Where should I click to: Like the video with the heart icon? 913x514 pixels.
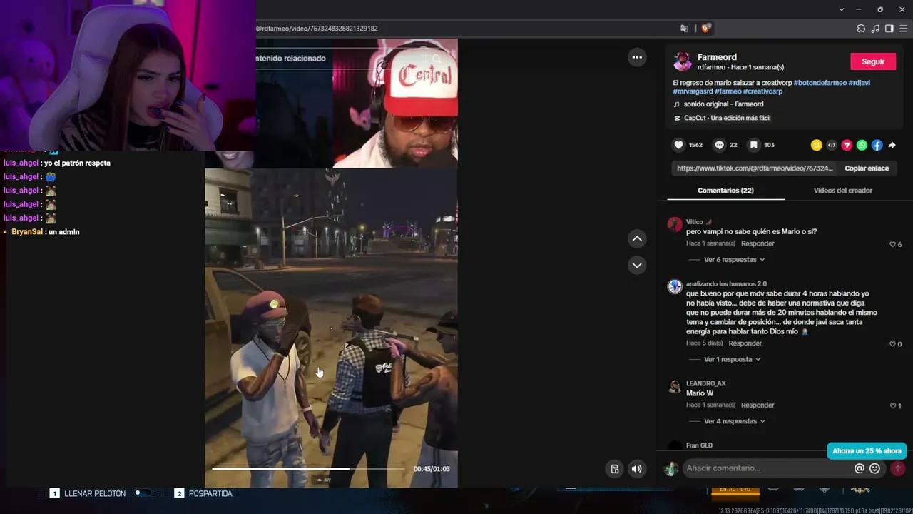pos(678,145)
